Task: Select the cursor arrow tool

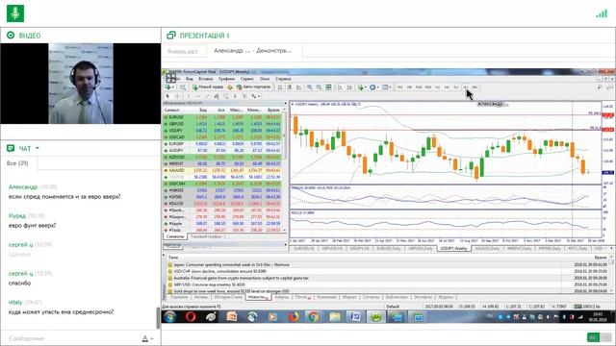Action: tap(167, 96)
